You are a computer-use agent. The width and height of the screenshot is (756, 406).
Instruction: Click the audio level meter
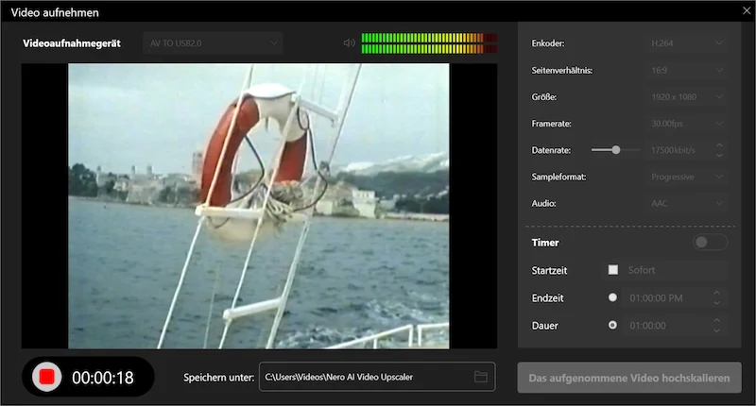point(429,42)
